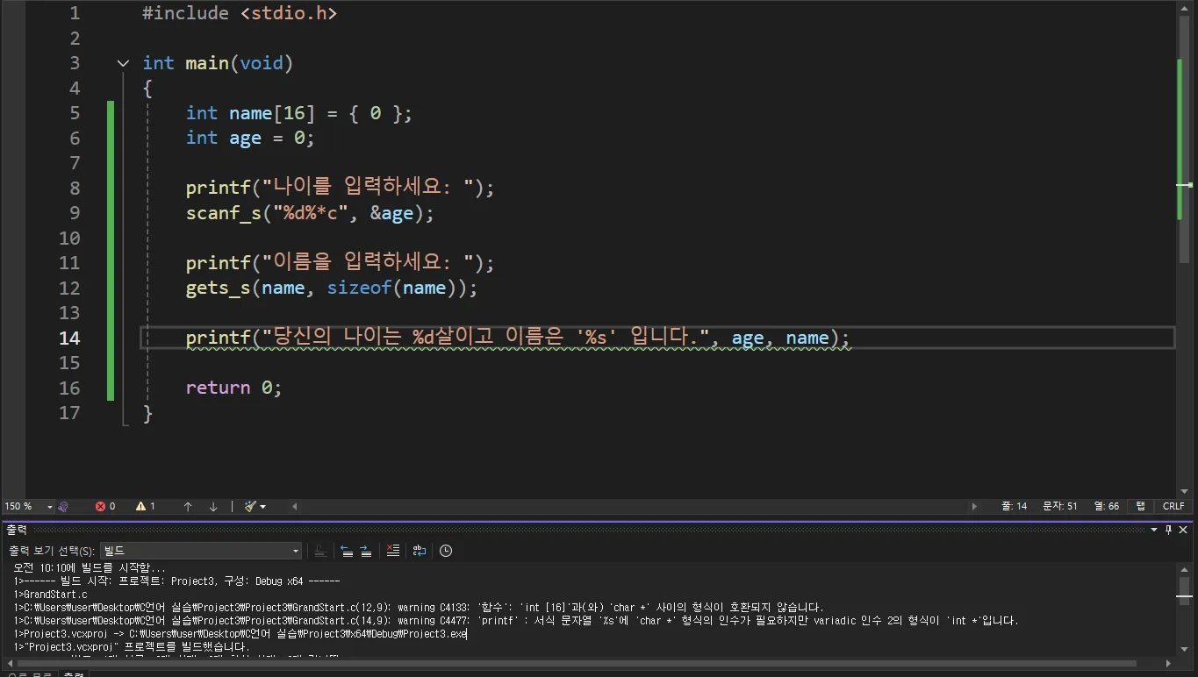
Task: Click the 줄: 14 line indicator
Action: (x=1014, y=506)
